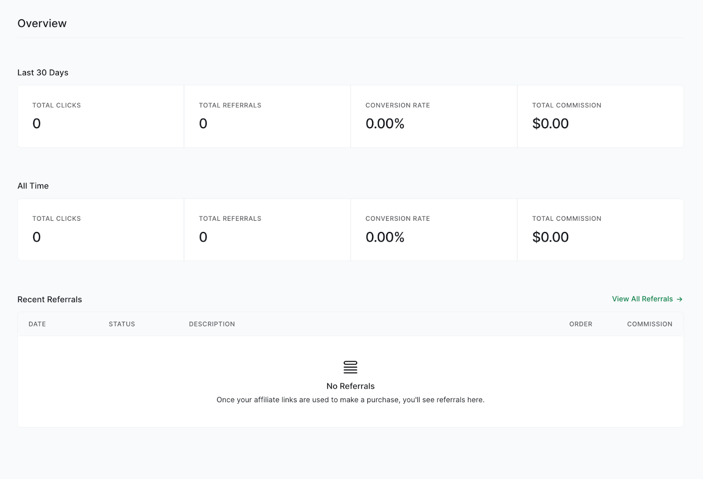Click the All Time Total Commission value $0.00
This screenshot has width=703, height=479.
coord(551,237)
